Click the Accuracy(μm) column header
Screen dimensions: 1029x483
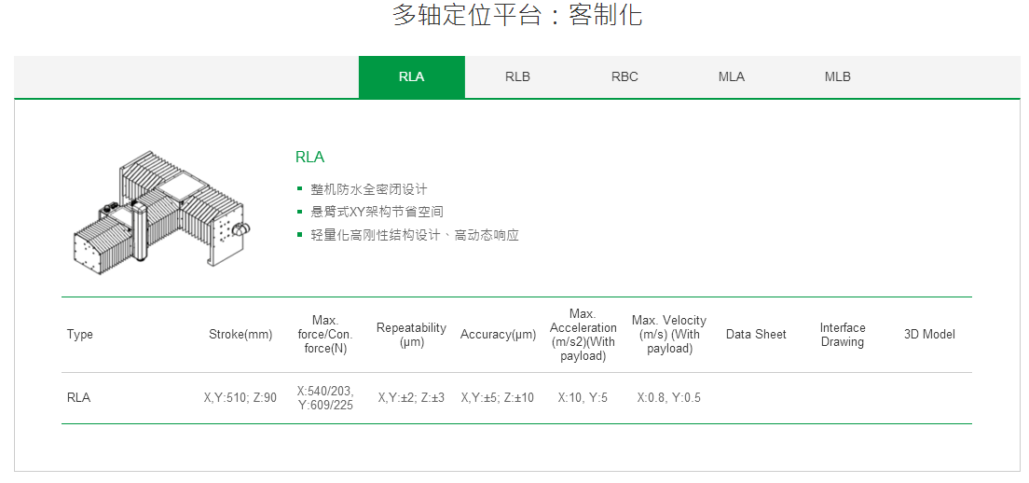(498, 335)
